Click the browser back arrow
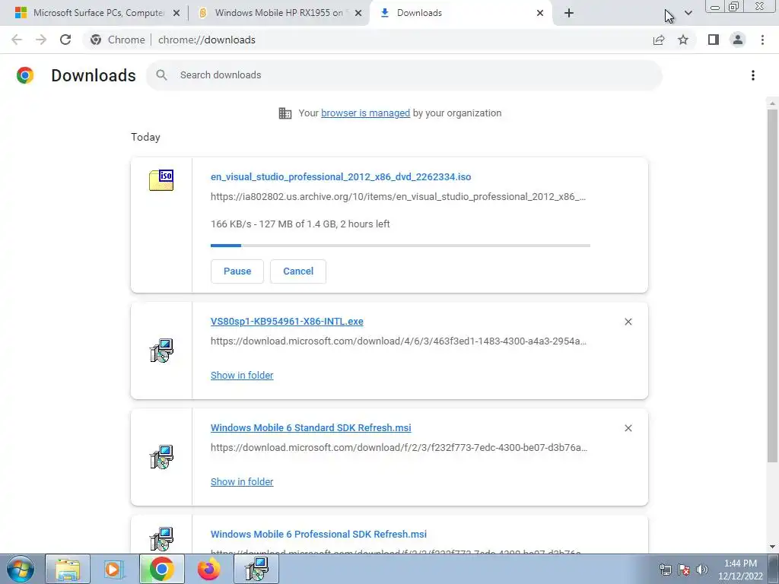The height and width of the screenshot is (584, 779). (17, 40)
